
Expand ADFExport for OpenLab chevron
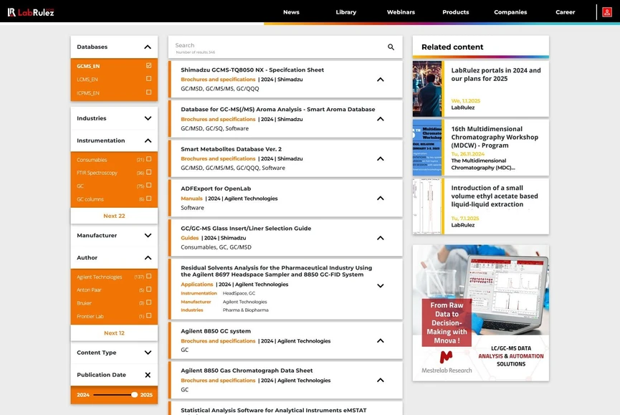(x=381, y=198)
